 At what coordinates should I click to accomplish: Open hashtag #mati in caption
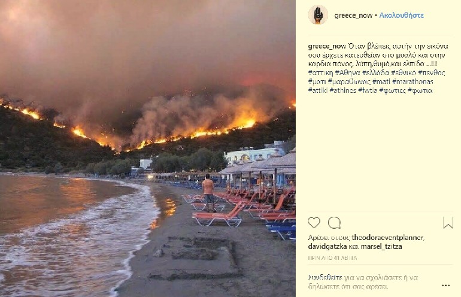coord(381,81)
